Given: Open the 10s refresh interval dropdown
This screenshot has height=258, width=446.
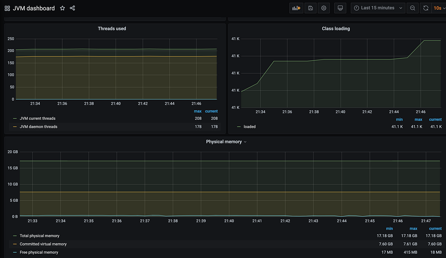Looking at the screenshot, I should pyautogui.click(x=439, y=8).
